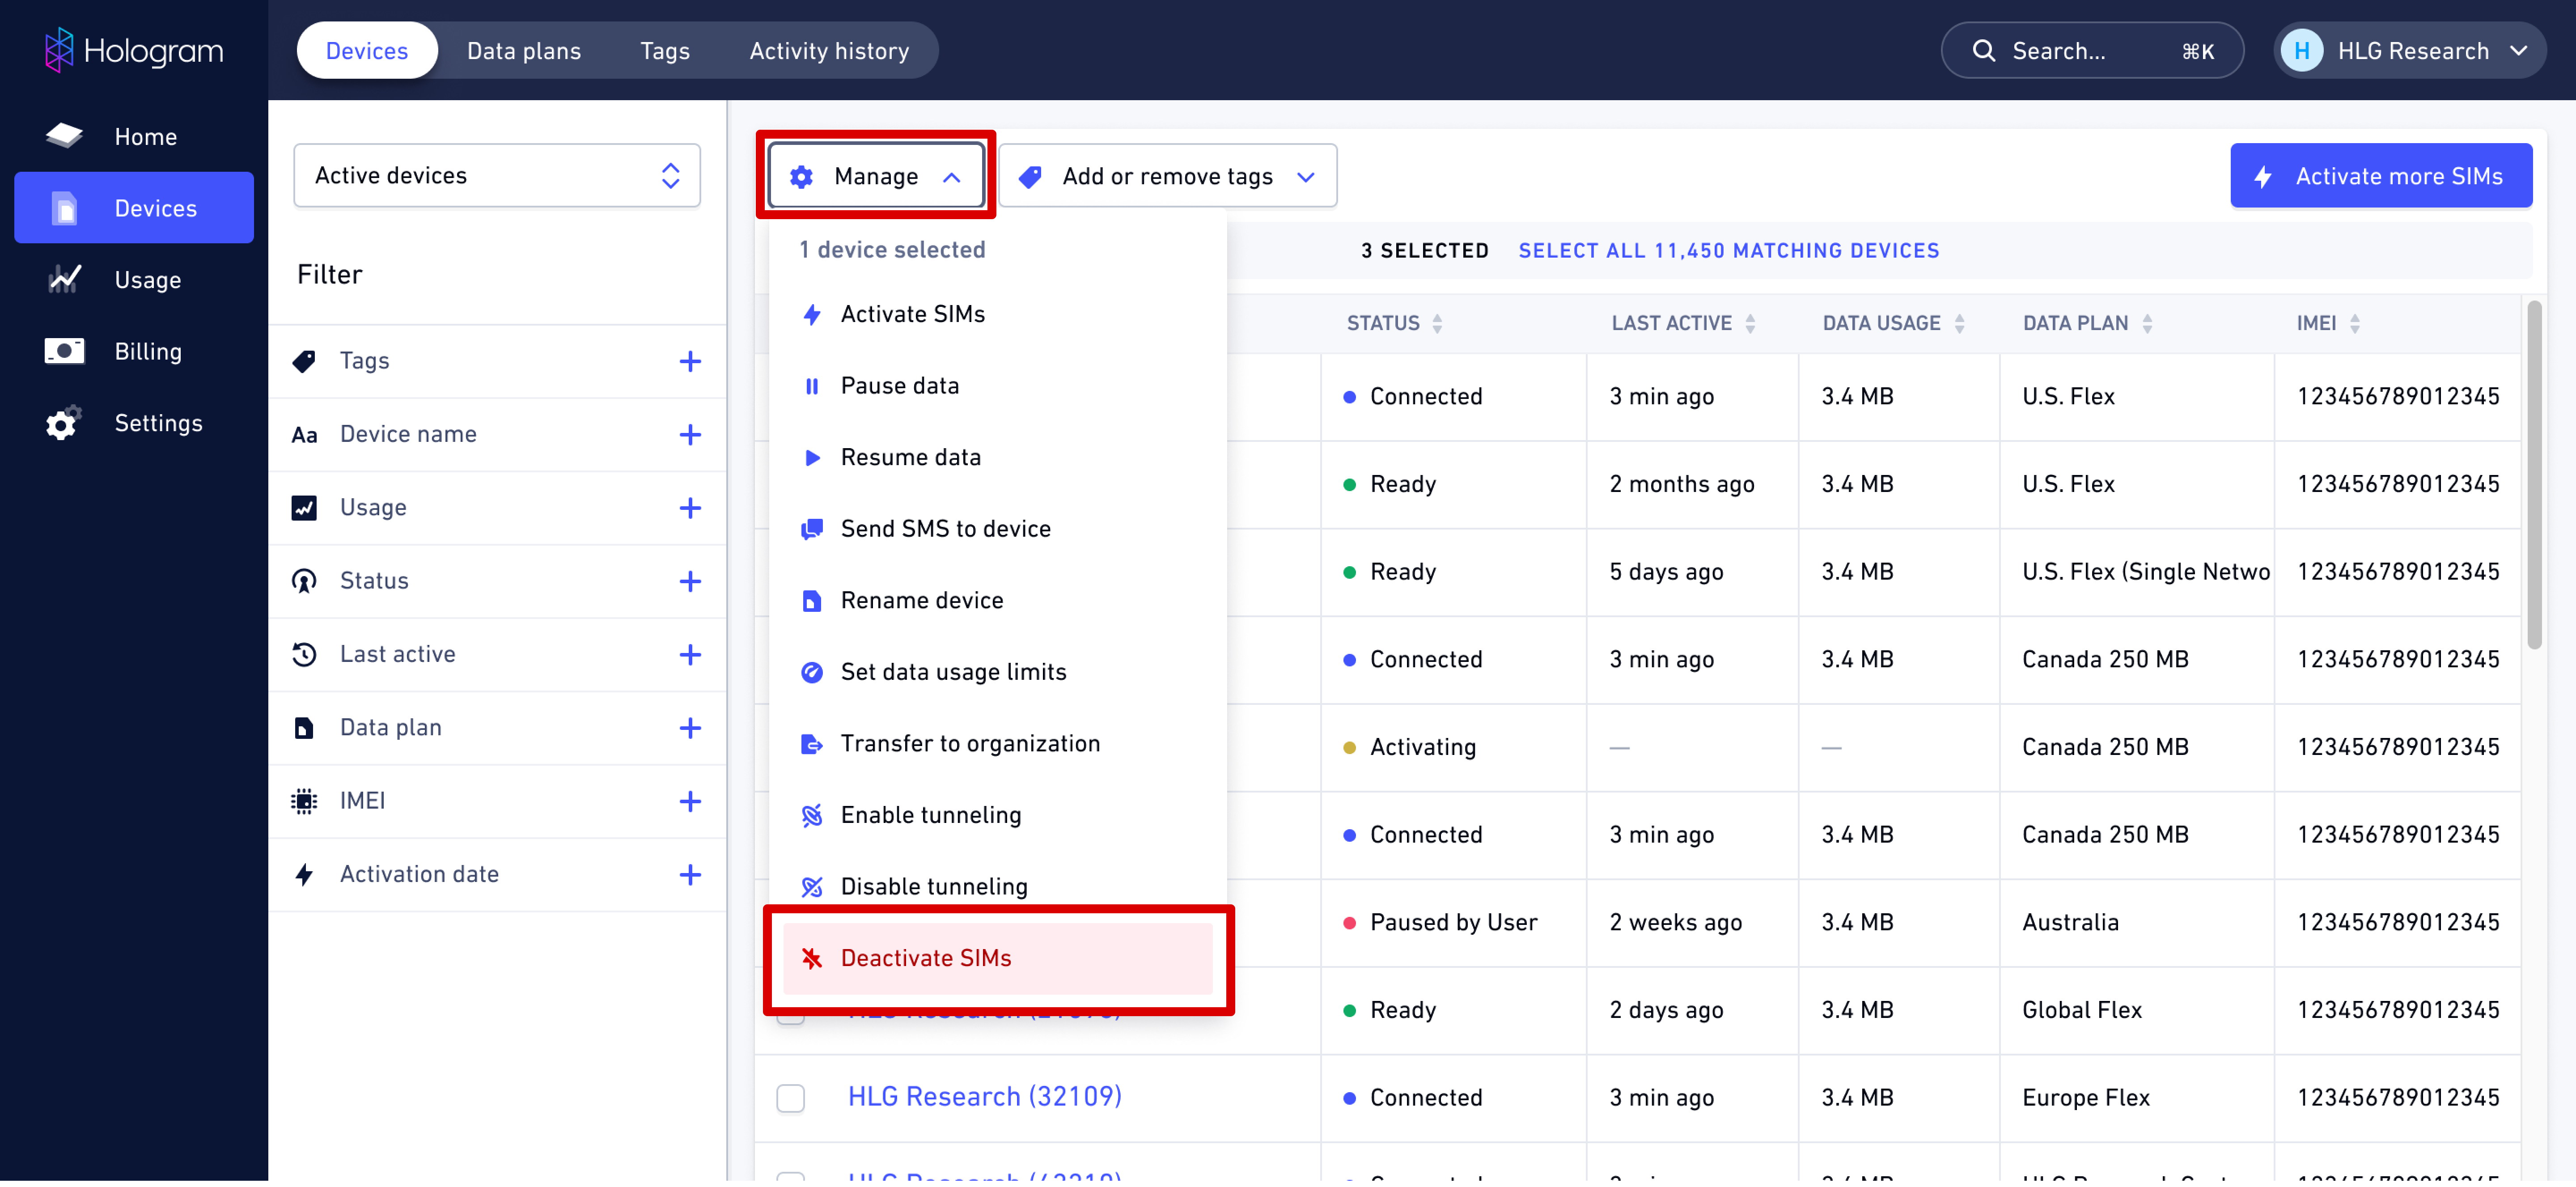Collapse the Manage dropdown
The height and width of the screenshot is (1187, 2576).
(876, 176)
